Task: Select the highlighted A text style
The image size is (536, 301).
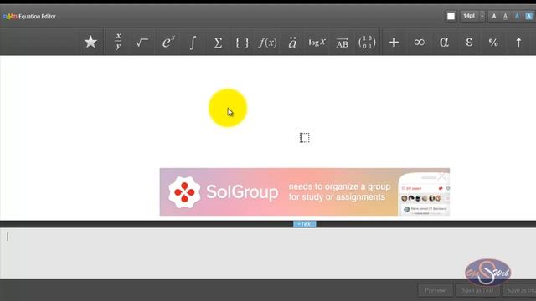Action: pyautogui.click(x=528, y=16)
